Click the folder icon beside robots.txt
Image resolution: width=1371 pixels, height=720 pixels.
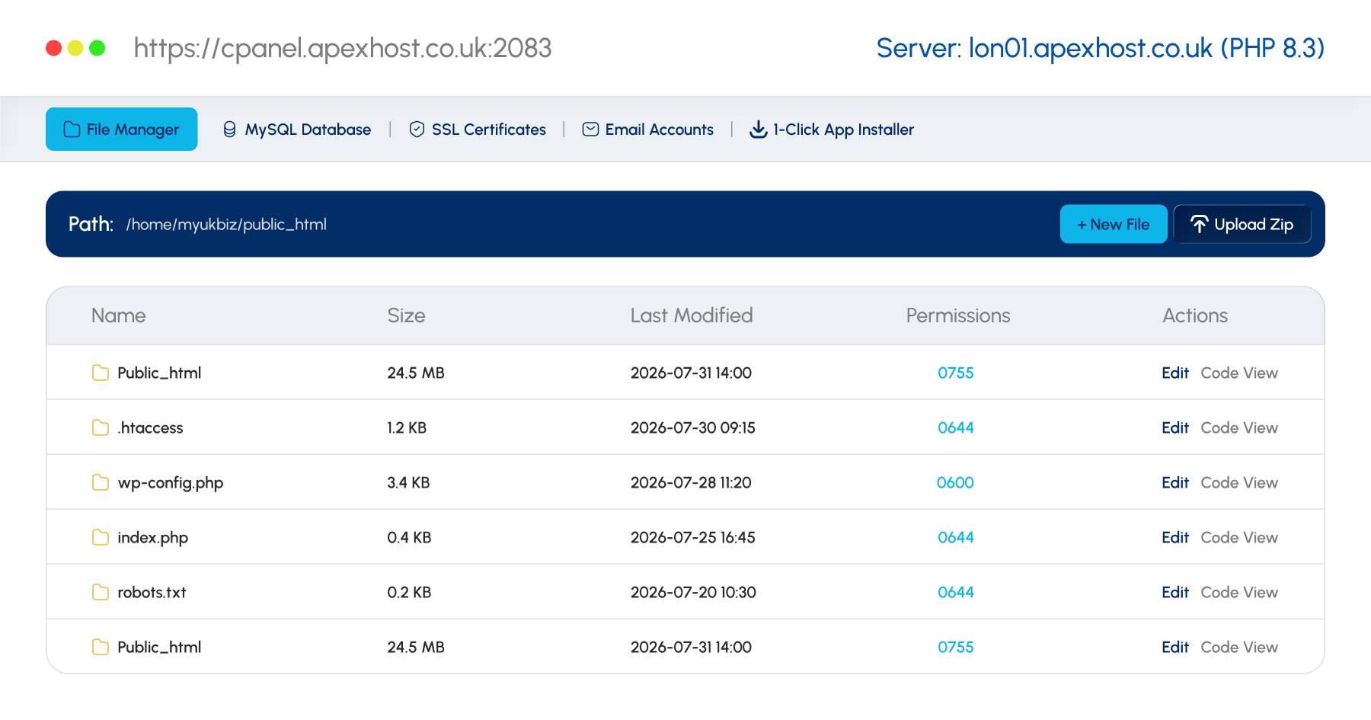pos(101,592)
